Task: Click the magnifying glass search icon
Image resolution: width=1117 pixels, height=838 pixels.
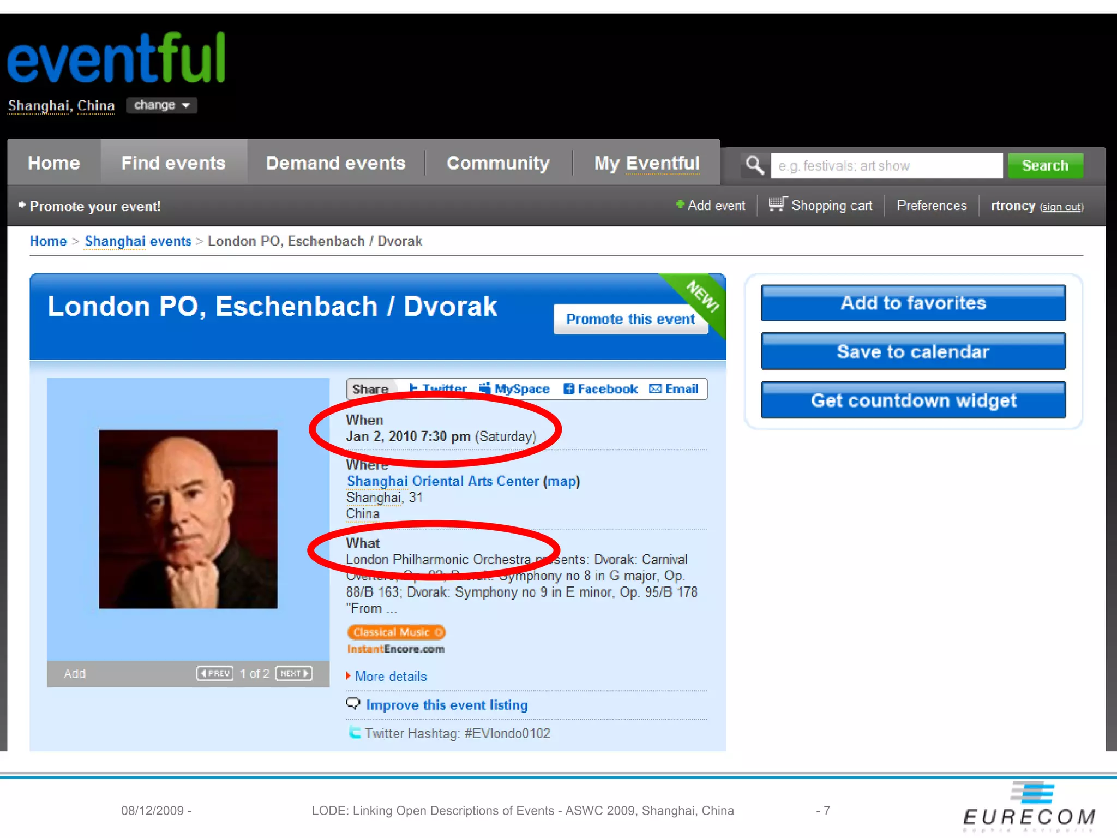Action: (x=755, y=165)
